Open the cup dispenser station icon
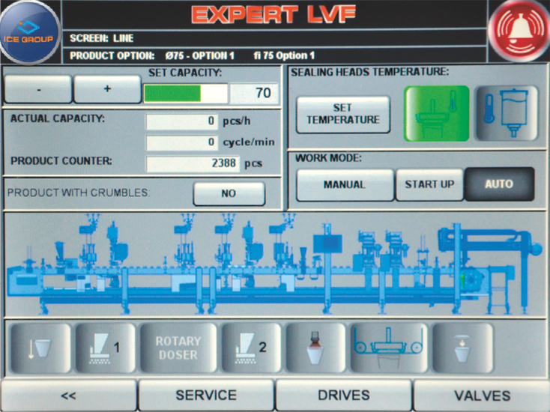550x412 pixels. (x=40, y=348)
